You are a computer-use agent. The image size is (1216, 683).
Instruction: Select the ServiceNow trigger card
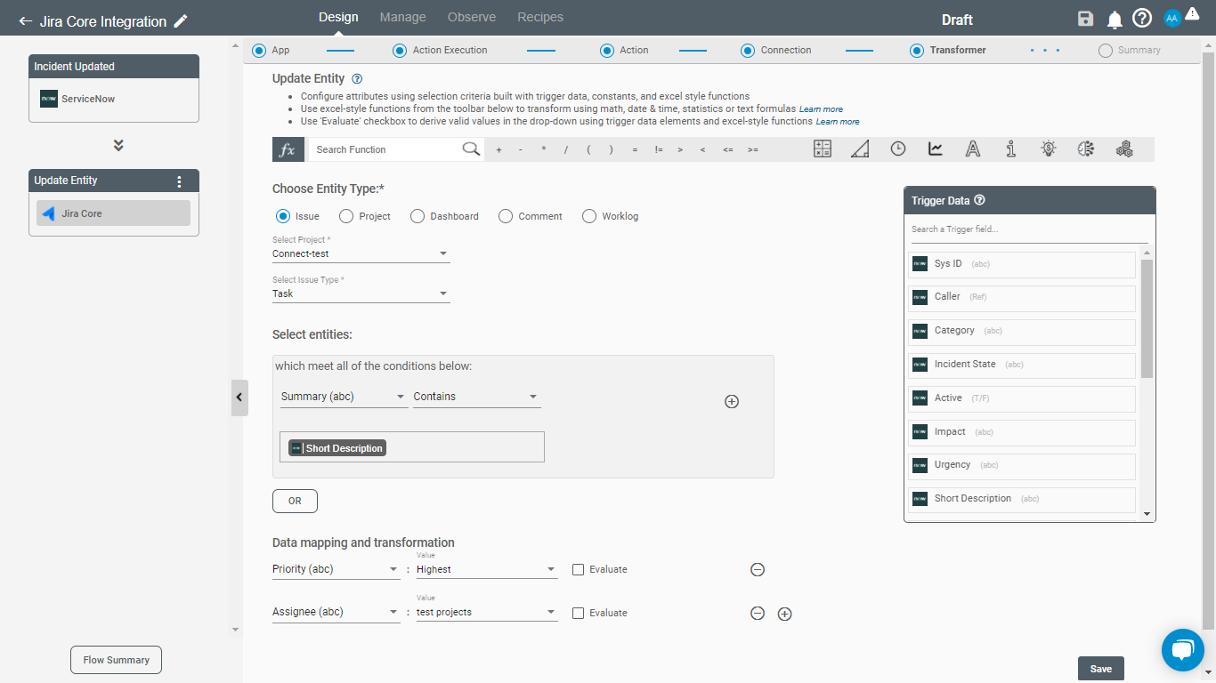pos(114,99)
